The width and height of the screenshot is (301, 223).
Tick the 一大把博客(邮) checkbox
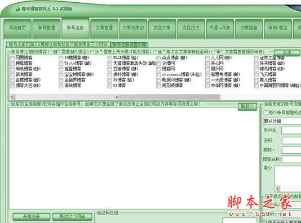(x=207, y=80)
